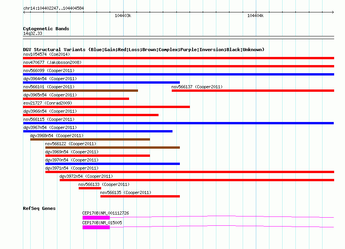Open variant dgv3968n54 (Cooper2011) label

(57, 136)
